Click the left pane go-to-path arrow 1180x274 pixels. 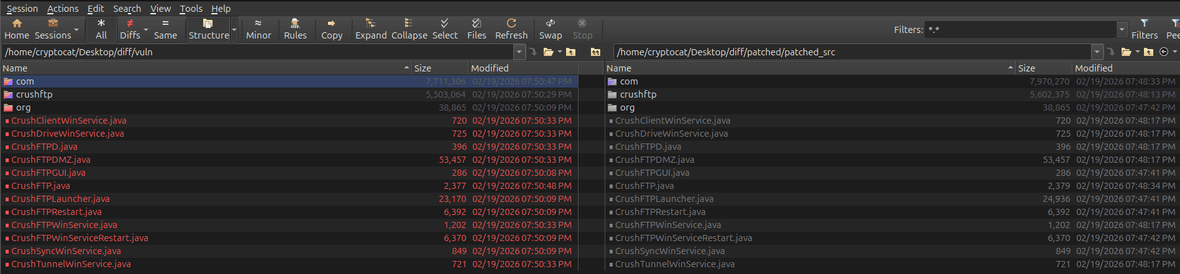coord(533,52)
